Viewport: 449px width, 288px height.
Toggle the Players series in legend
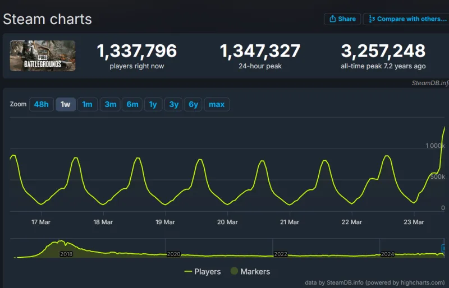(x=203, y=271)
